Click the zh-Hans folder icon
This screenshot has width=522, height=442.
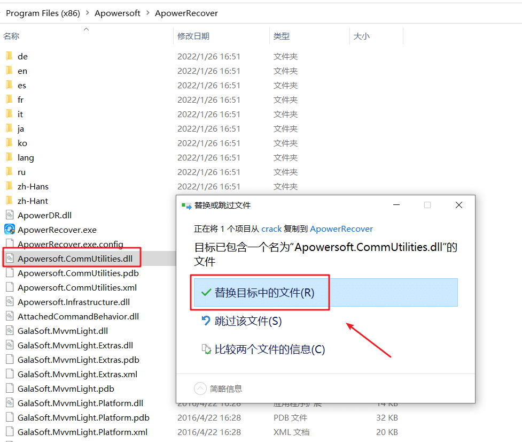(9, 186)
